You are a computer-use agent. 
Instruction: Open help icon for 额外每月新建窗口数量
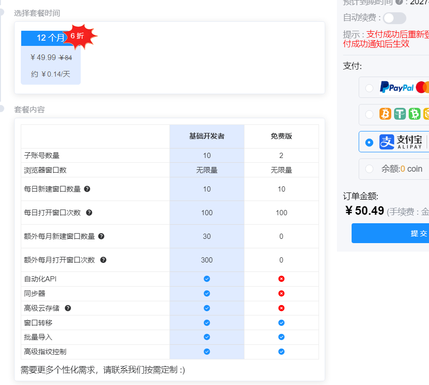click(101, 236)
